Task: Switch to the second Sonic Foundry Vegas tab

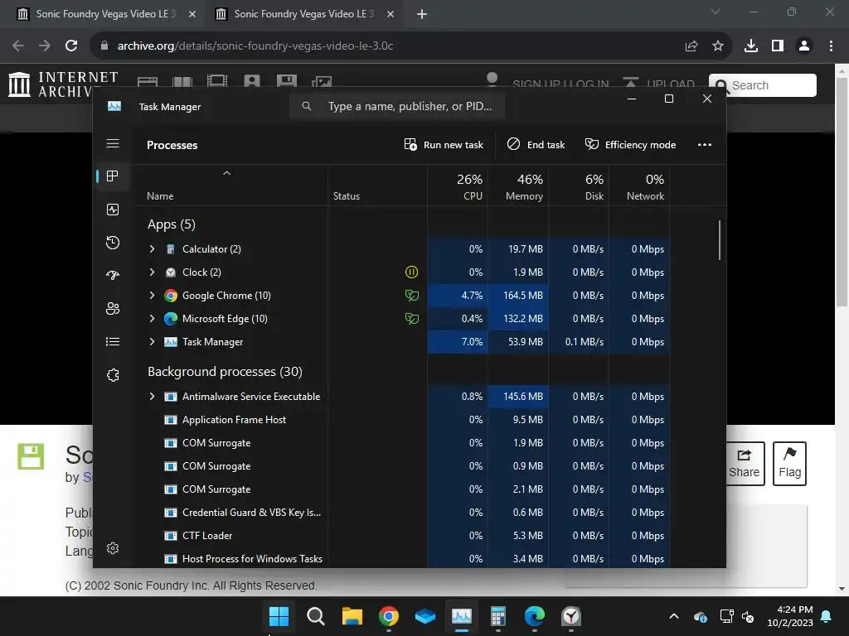Action: click(303, 14)
